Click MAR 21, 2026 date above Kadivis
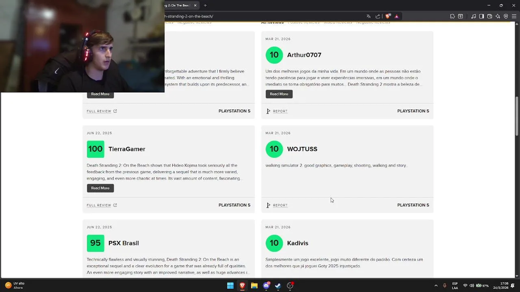Image resolution: width=520 pixels, height=292 pixels. click(x=278, y=227)
